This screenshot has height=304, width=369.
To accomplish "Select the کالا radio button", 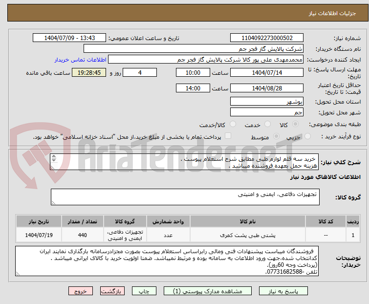I will coord(295,124).
